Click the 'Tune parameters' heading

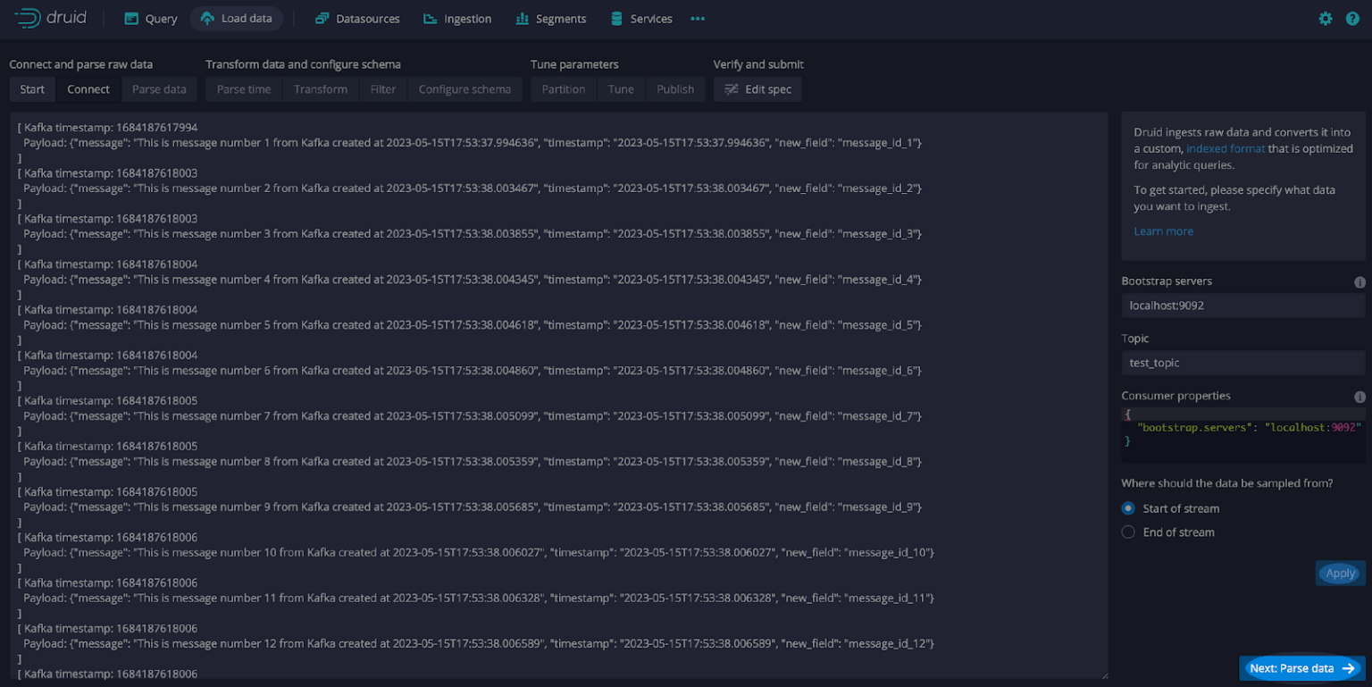click(x=574, y=64)
